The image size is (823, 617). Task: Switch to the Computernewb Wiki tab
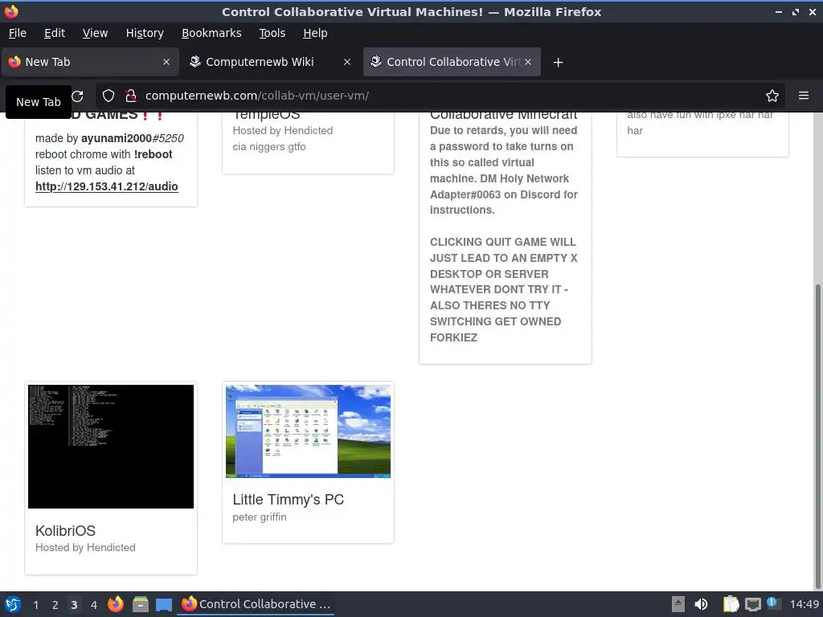(271, 62)
